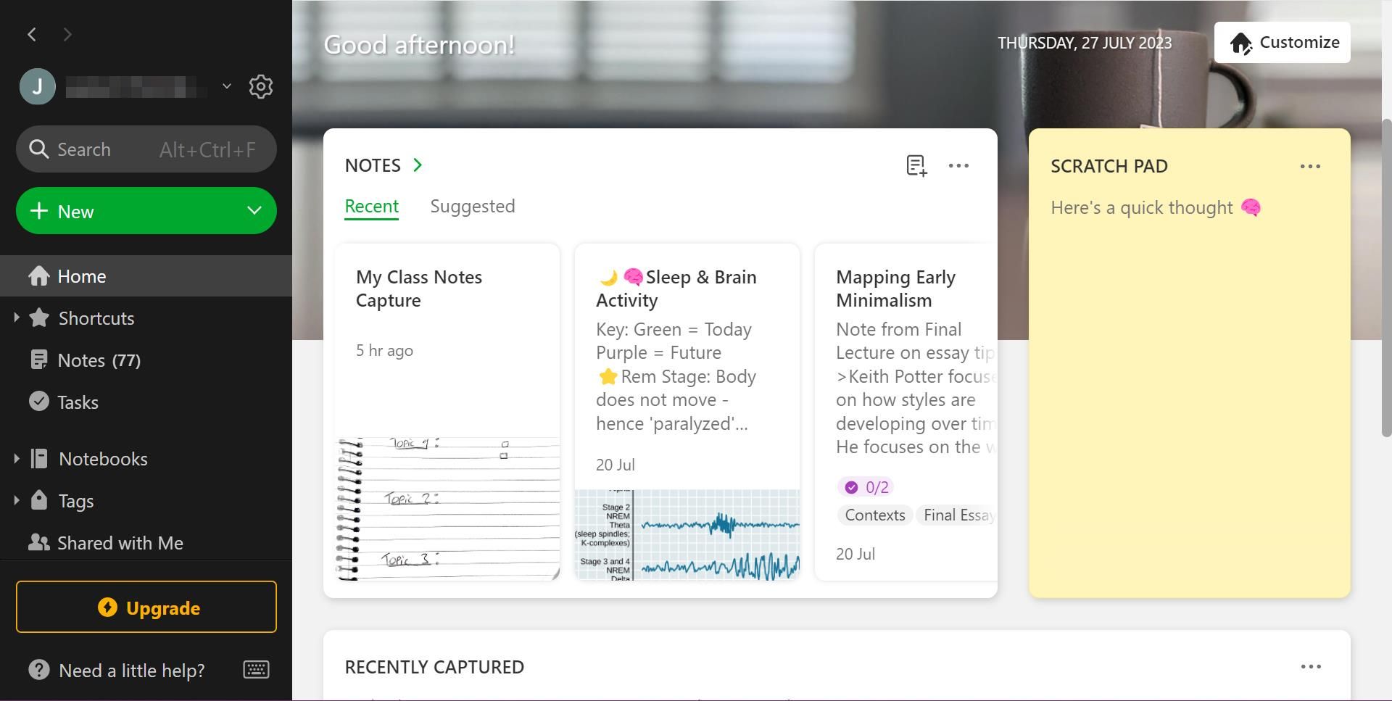Expand the Tags section
The width and height of the screenshot is (1392, 701).
pos(17,500)
